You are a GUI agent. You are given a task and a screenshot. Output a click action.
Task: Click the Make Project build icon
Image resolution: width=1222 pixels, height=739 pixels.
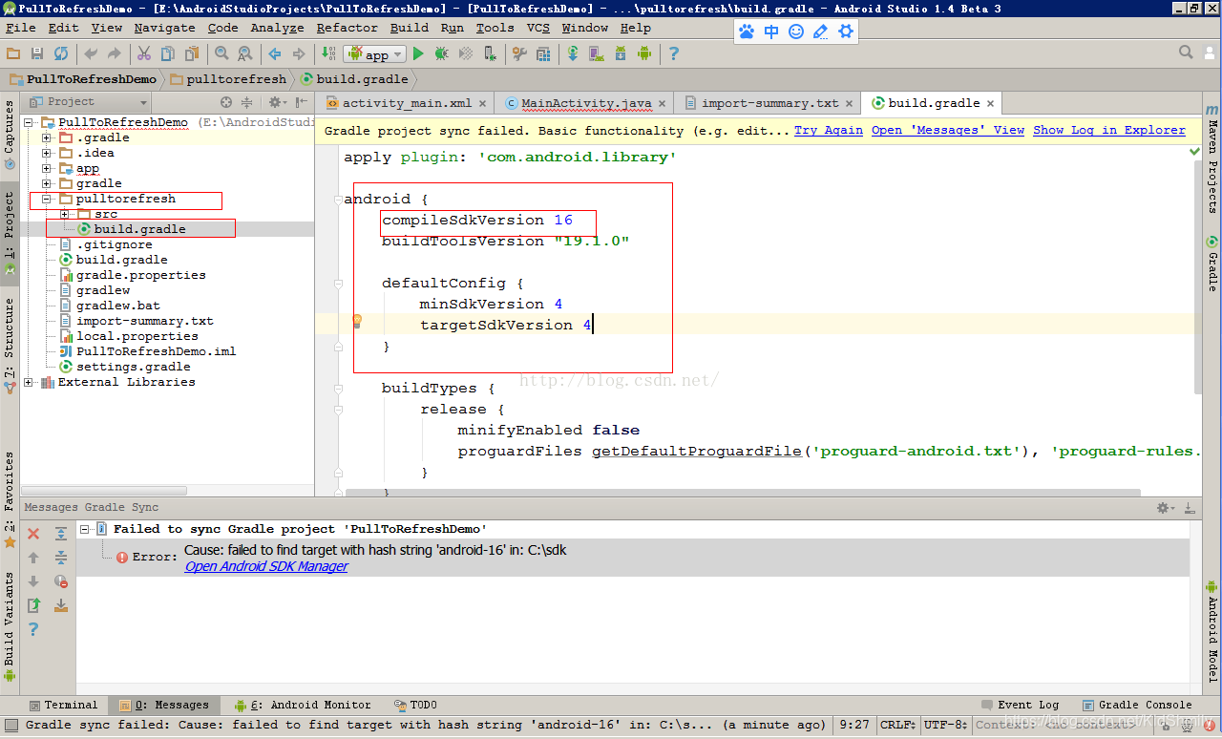click(328, 53)
